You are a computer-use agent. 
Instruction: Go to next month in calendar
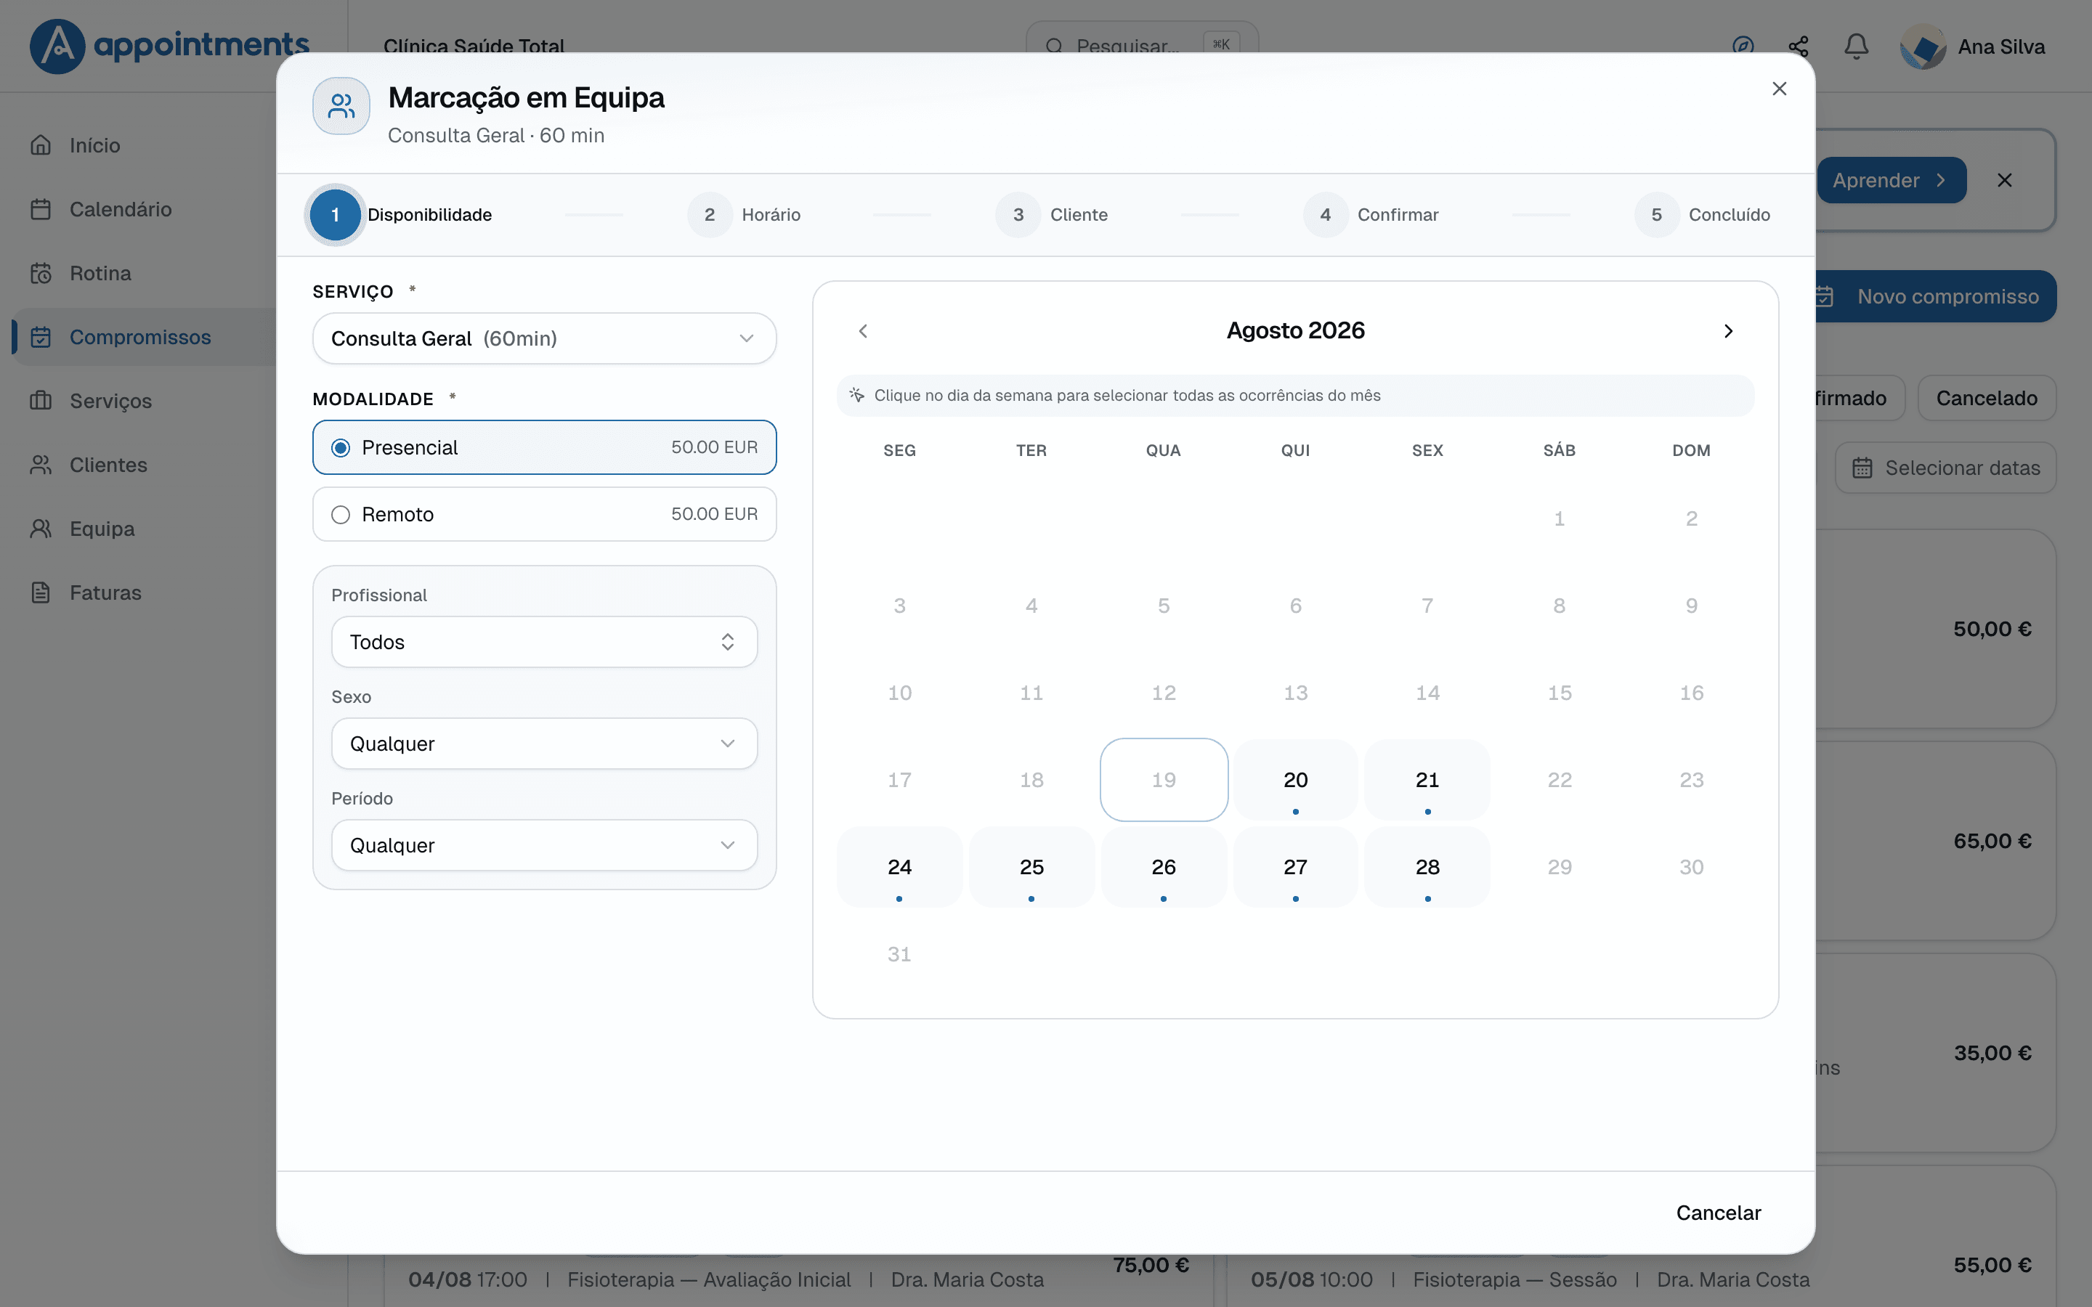pyautogui.click(x=1728, y=331)
